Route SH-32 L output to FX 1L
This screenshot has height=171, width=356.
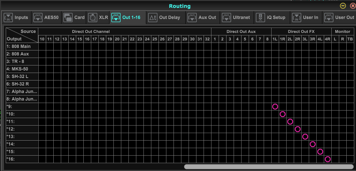click(x=275, y=77)
